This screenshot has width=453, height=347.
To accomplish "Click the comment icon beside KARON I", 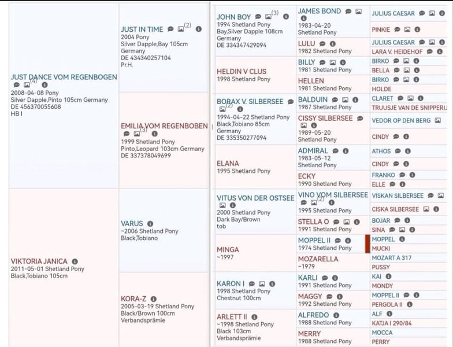I will 252,283.
